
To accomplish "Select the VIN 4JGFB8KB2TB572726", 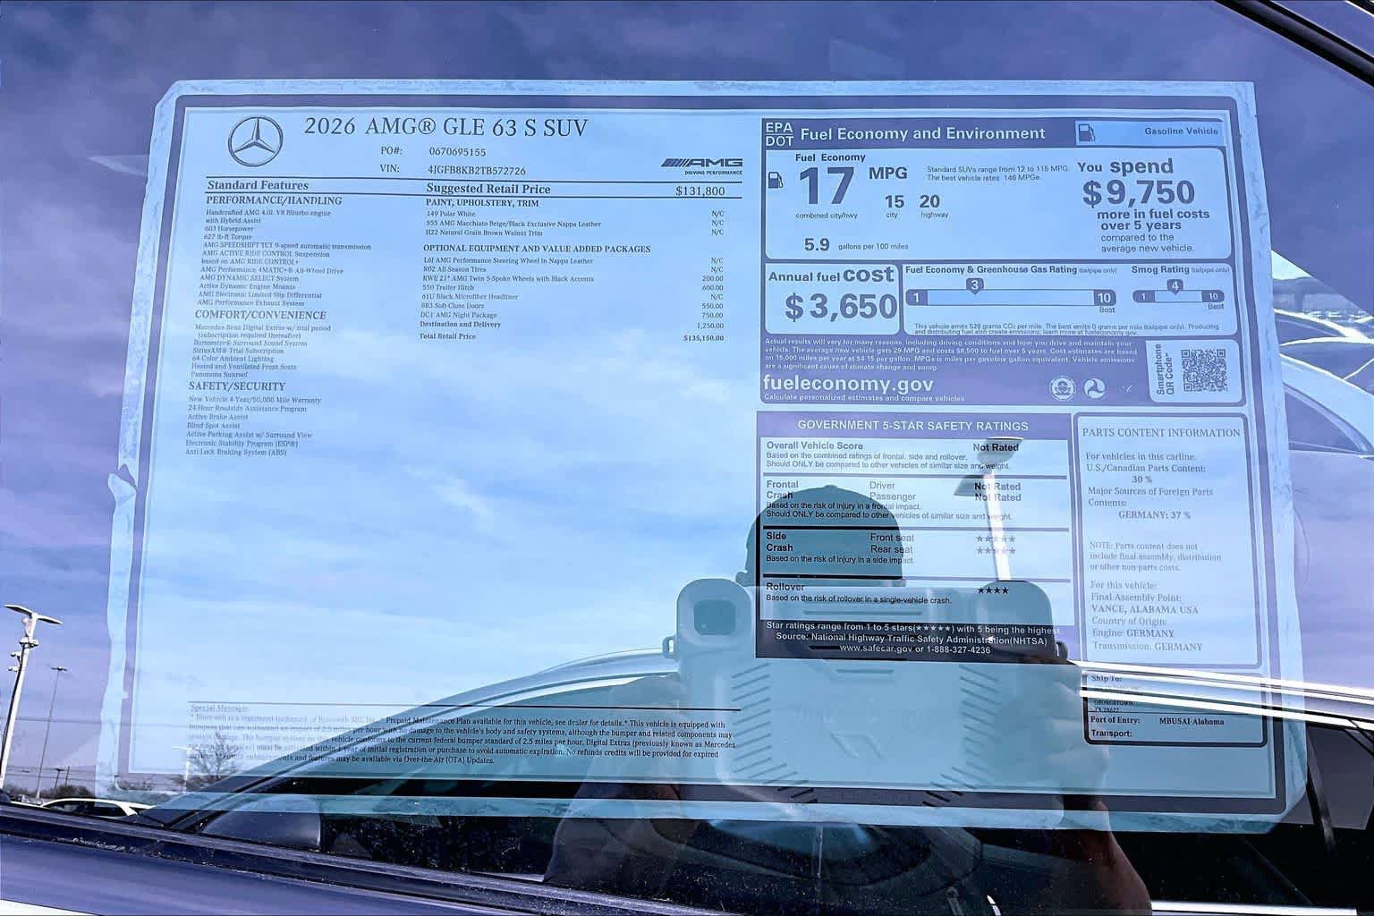I will (477, 170).
